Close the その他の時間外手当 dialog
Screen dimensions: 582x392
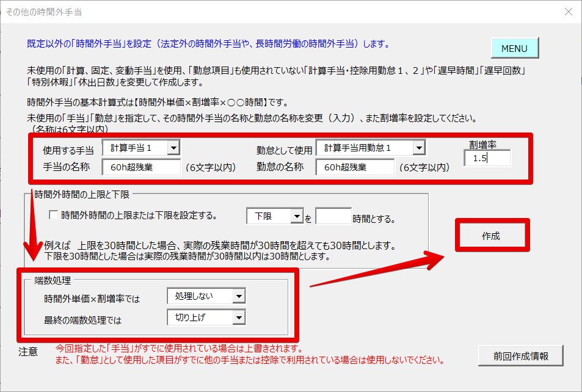(x=568, y=12)
